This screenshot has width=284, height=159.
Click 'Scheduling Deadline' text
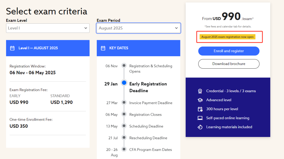pos(146,126)
